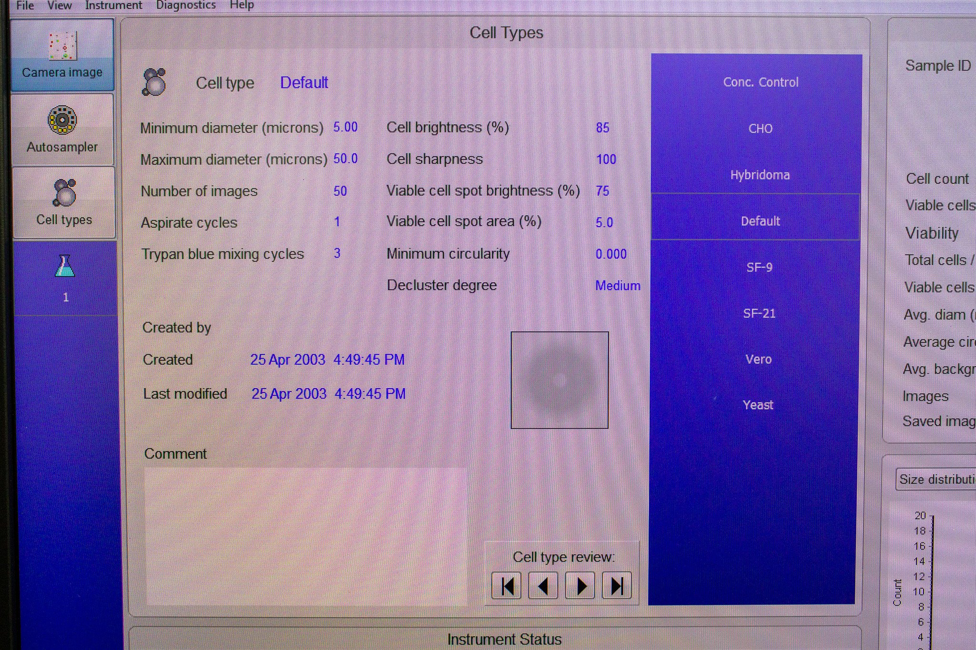Click the Viability label in results
This screenshot has height=650, width=976.
click(x=932, y=233)
